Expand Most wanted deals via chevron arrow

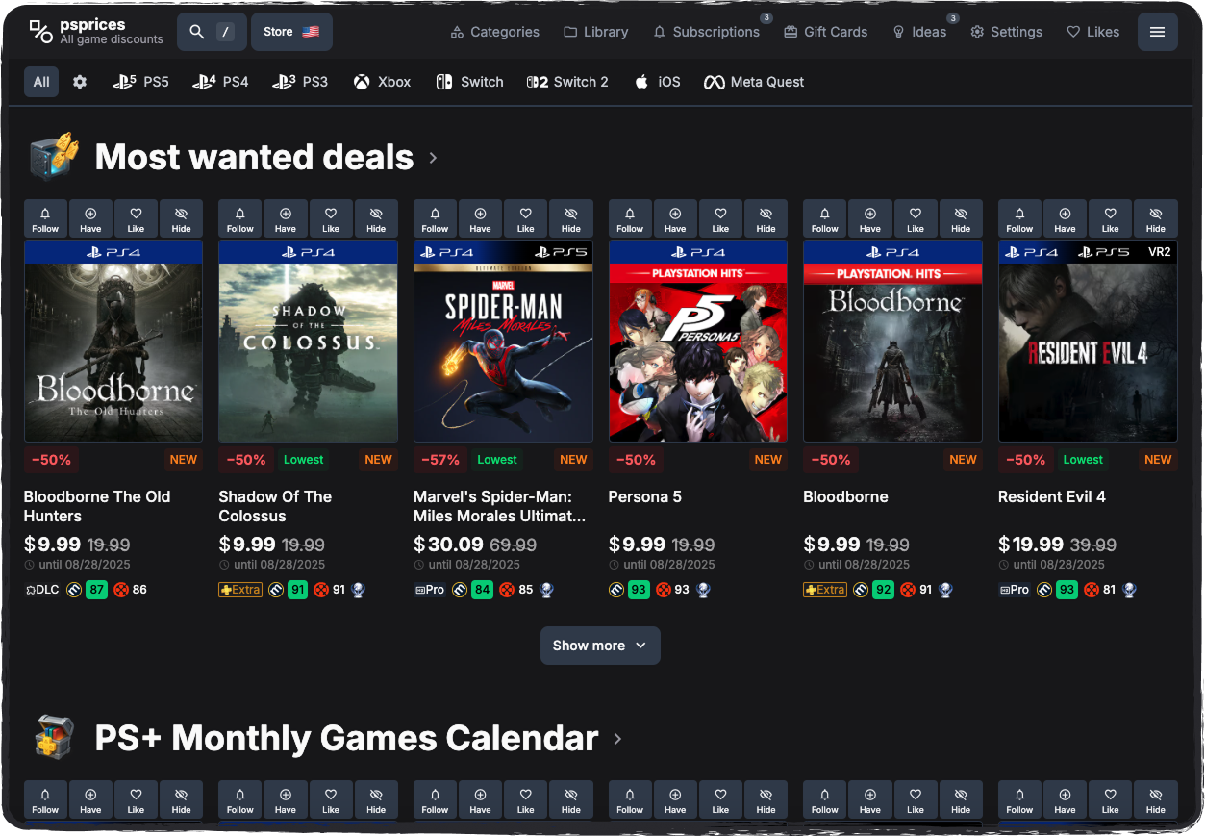coord(433,158)
